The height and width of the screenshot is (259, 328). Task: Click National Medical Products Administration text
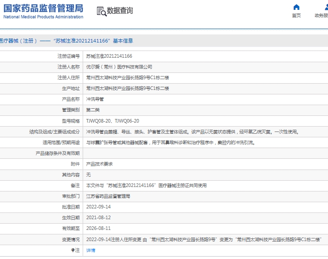coord(43,17)
